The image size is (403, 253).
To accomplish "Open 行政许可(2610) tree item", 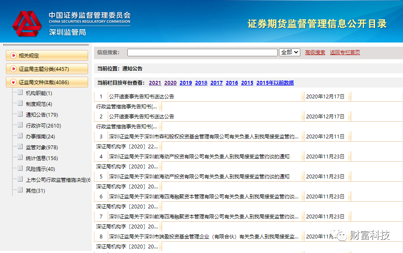I will (x=43, y=126).
